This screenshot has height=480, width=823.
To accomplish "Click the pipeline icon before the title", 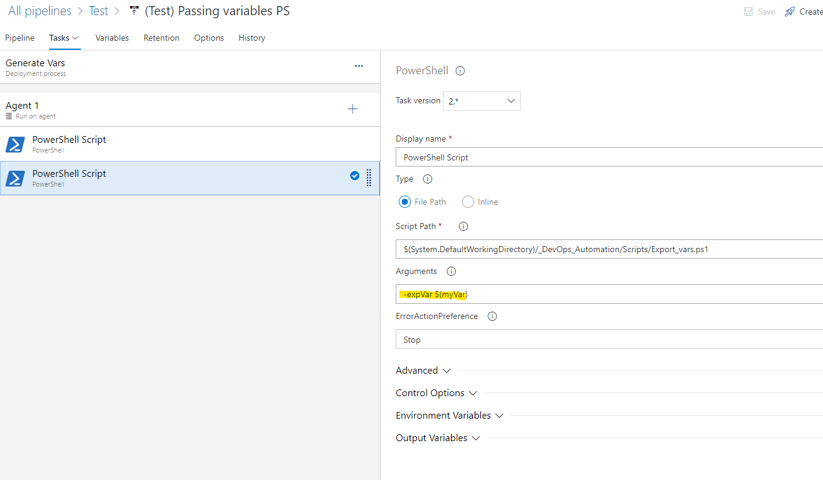I will pyautogui.click(x=134, y=11).
